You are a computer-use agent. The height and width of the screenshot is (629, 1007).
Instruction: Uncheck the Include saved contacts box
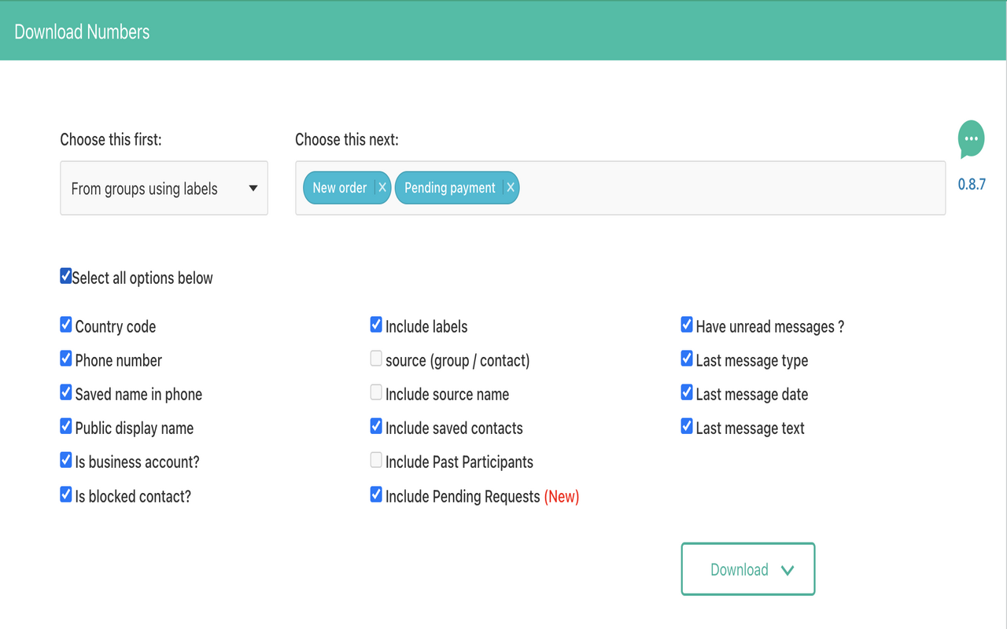click(376, 427)
